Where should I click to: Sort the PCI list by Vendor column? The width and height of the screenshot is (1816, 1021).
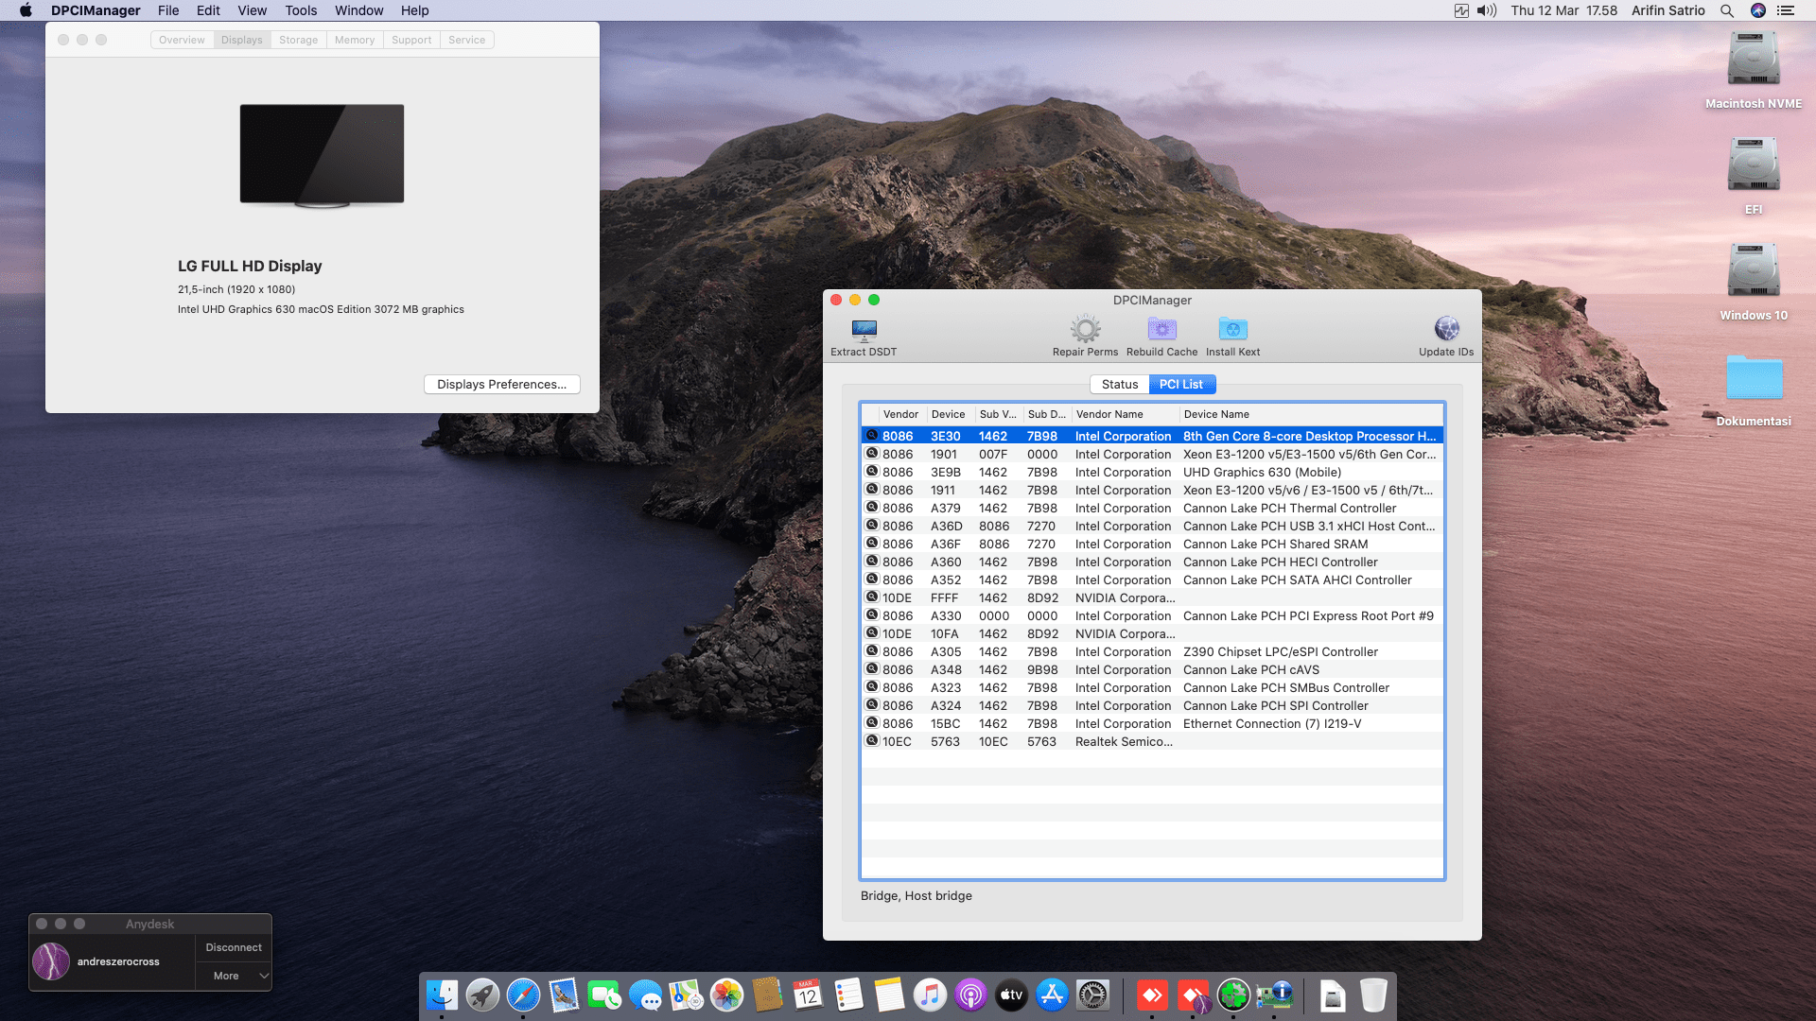click(900, 414)
